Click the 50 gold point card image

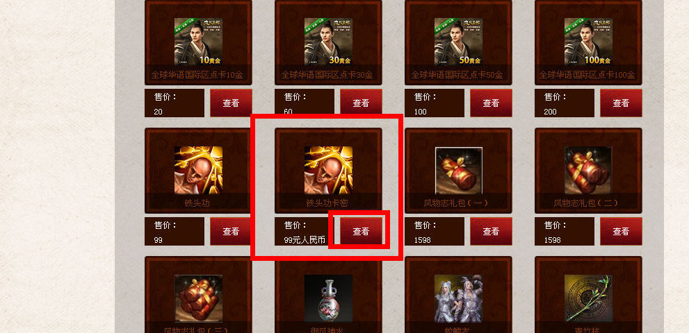pos(458,42)
